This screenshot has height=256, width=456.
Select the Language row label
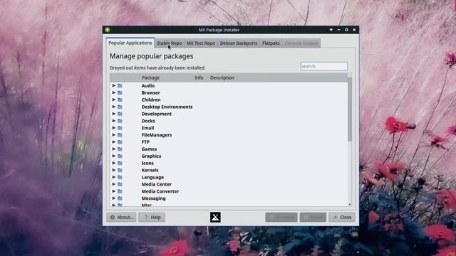coord(152,177)
